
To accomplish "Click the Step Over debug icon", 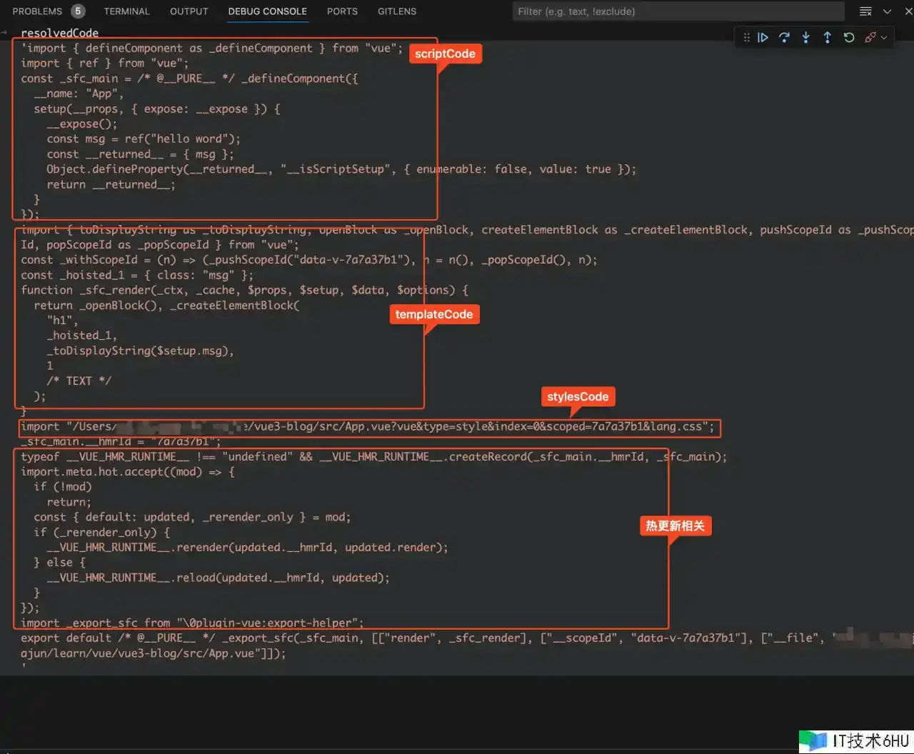I will pyautogui.click(x=784, y=38).
